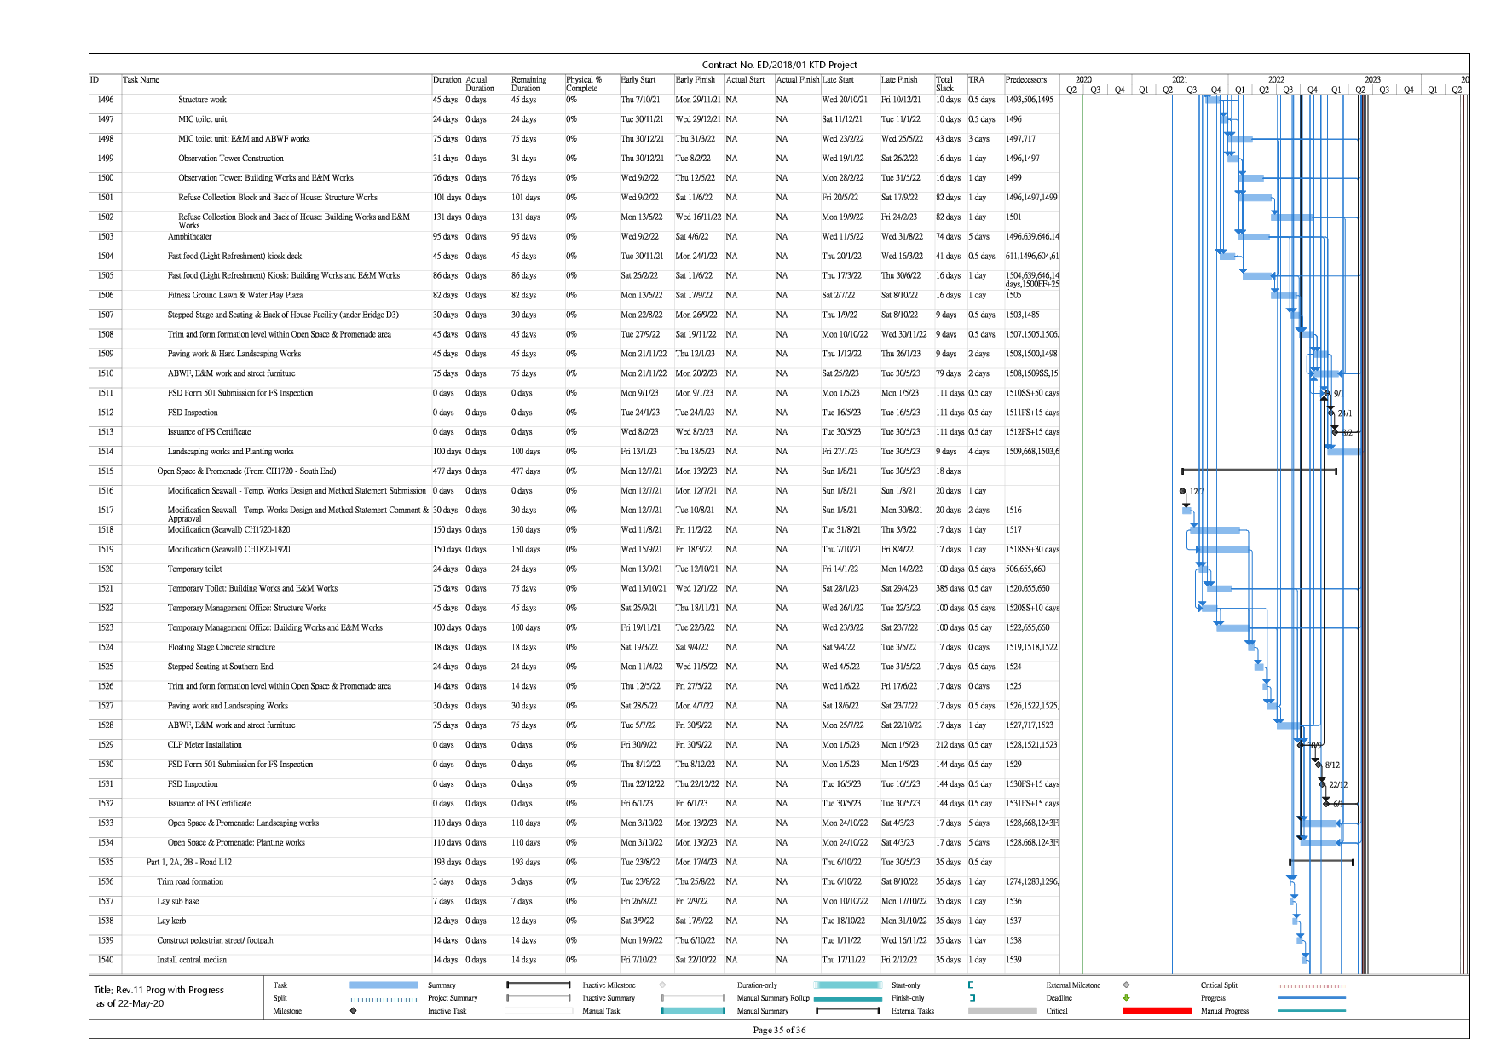Click the blue Task bar in the legend
Viewport: 1495px width, 1057px height.
point(384,985)
